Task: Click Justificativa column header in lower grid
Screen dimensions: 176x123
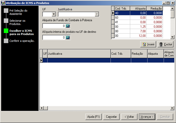Action: click(79, 54)
